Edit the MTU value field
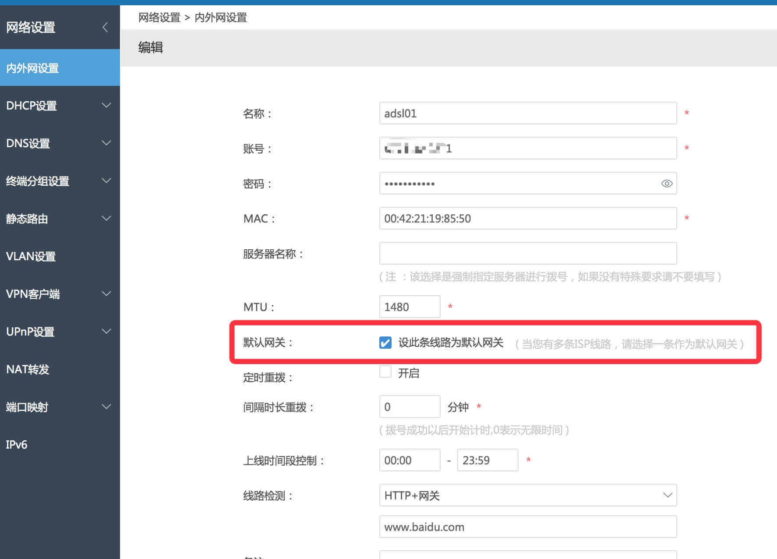777x559 pixels. pos(410,307)
